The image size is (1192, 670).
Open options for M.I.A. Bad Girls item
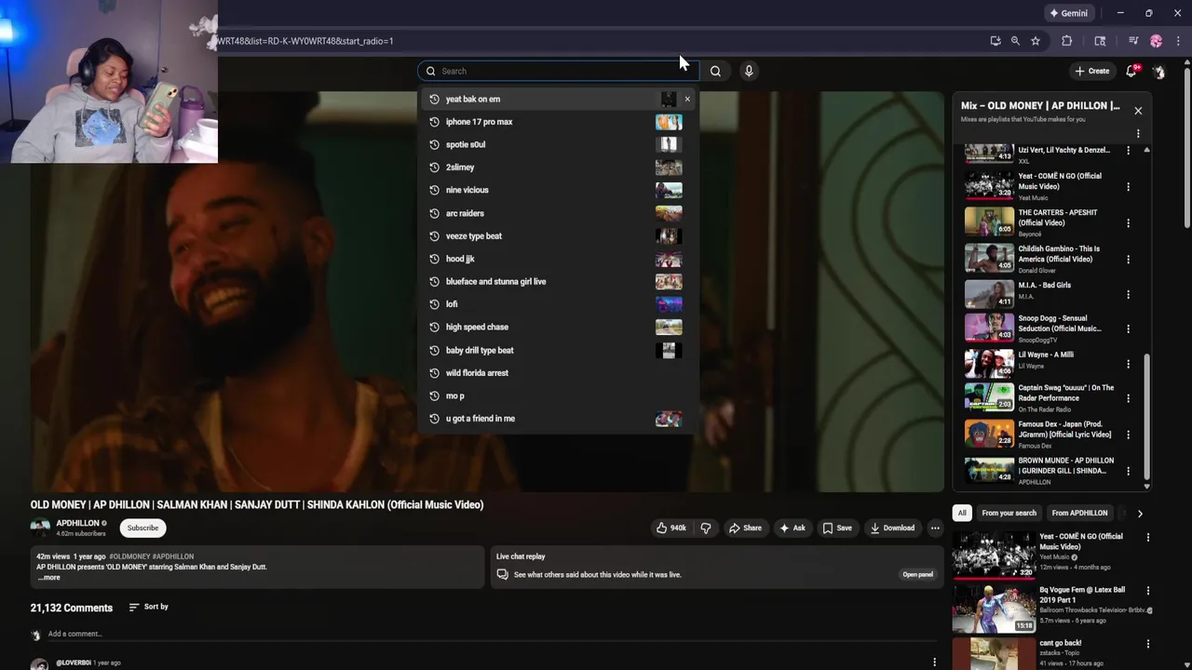coord(1128,294)
